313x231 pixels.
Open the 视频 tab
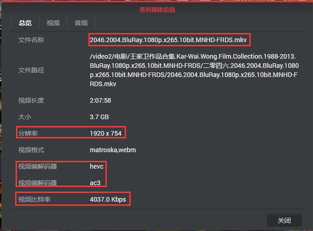pyautogui.click(x=53, y=23)
